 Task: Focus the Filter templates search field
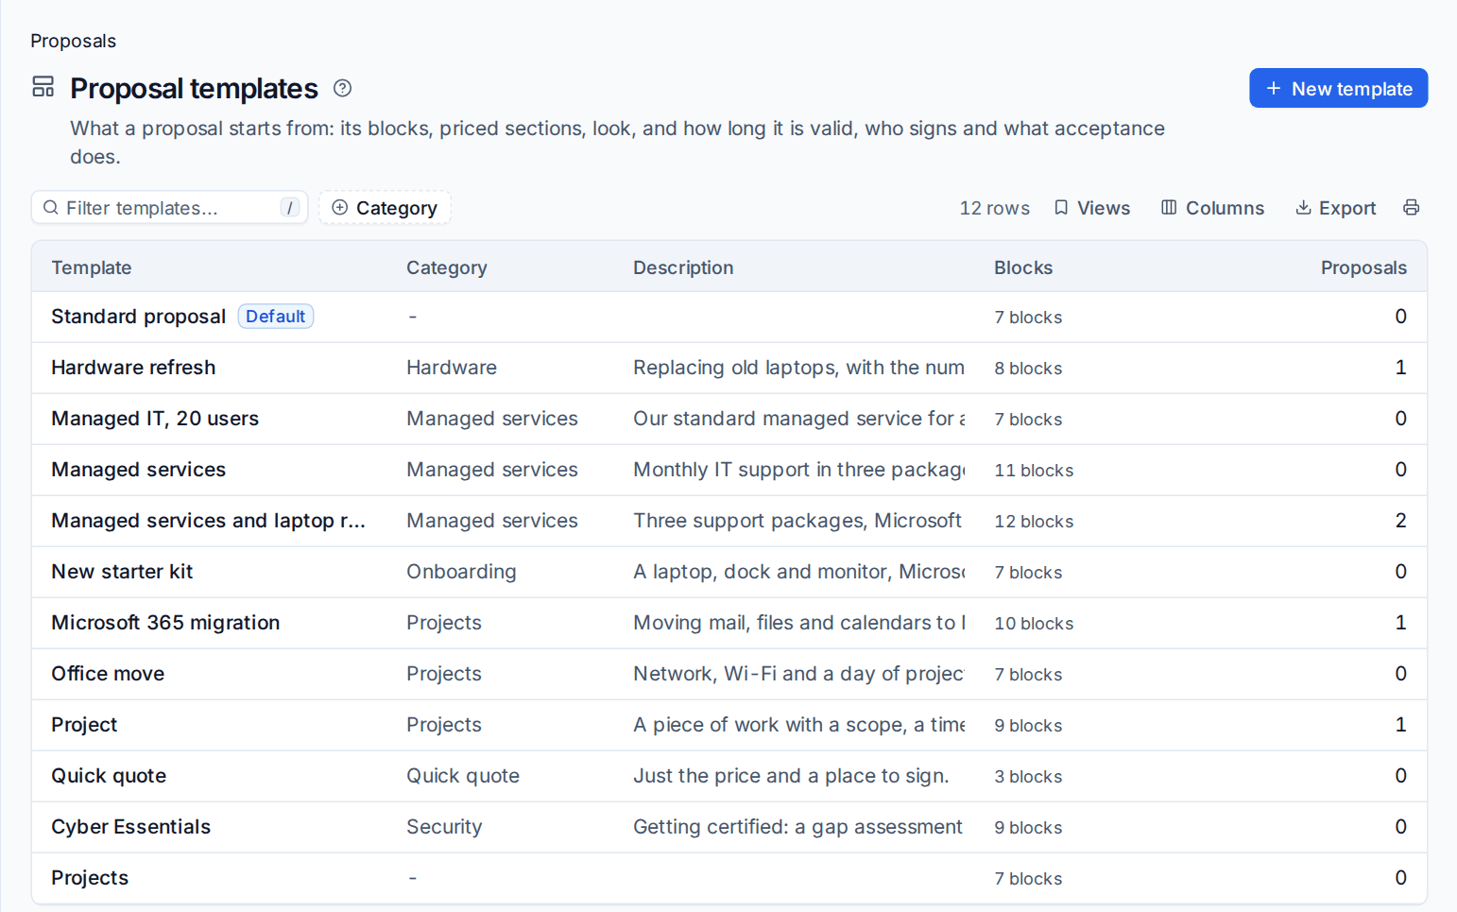tap(170, 208)
